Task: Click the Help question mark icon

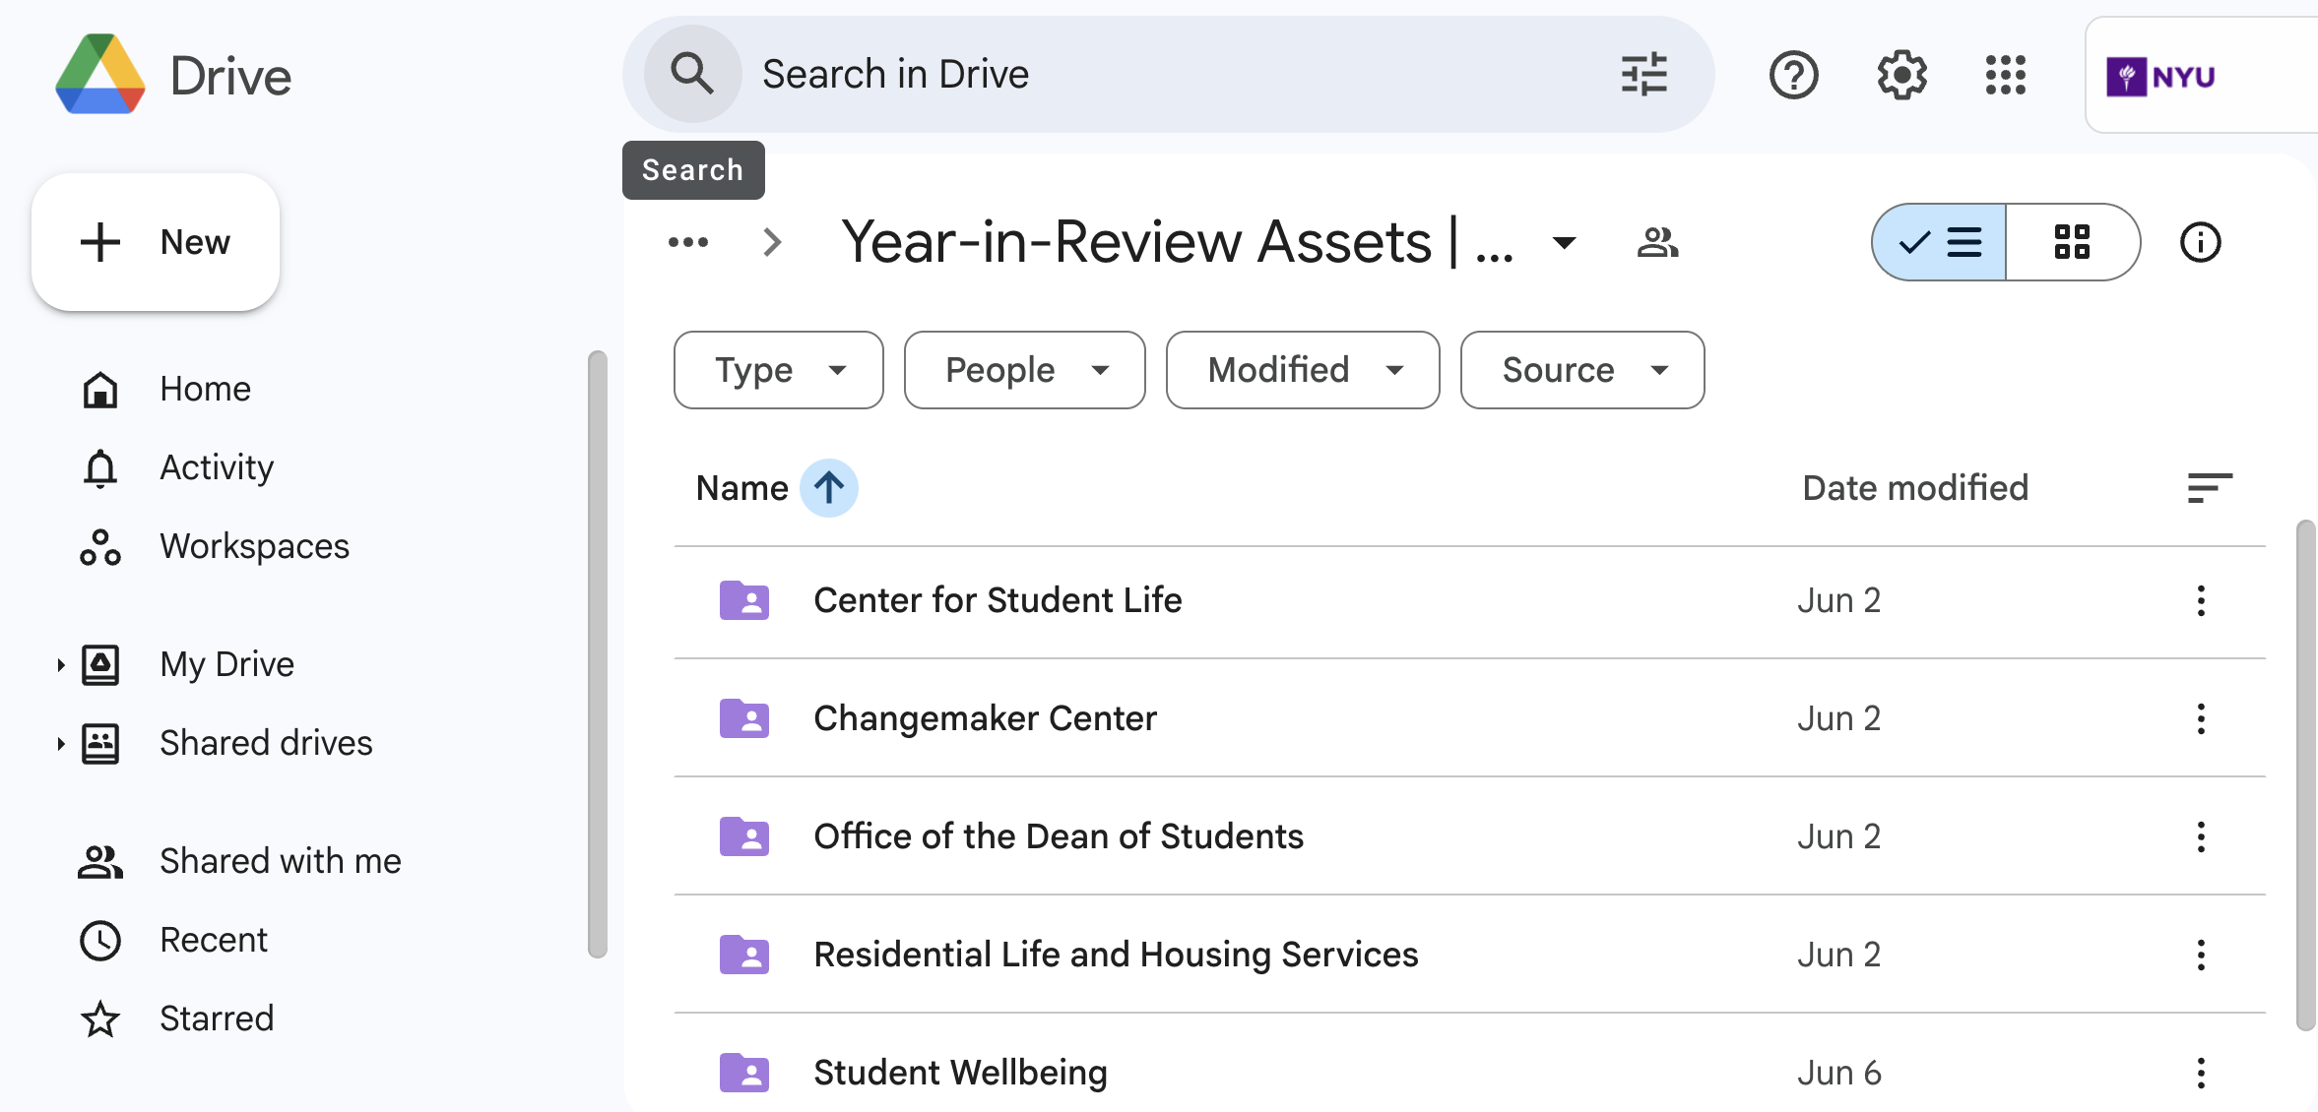Action: (1793, 75)
